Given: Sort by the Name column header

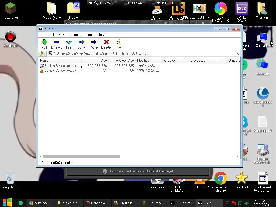Looking at the screenshot, I should click(x=60, y=61).
